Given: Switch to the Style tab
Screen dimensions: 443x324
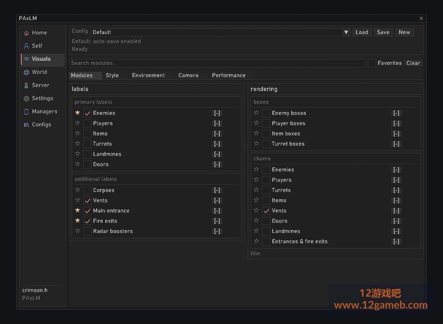Looking at the screenshot, I should click(x=112, y=75).
